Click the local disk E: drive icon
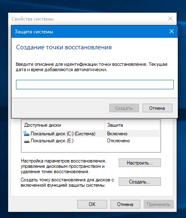Viewport: 186px width, 218px height. click(x=27, y=141)
